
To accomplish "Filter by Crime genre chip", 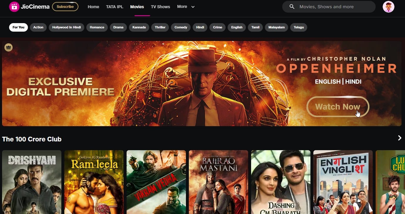I will pyautogui.click(x=218, y=27).
